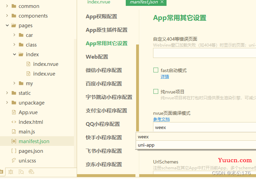Open Web配置 section

(97, 57)
